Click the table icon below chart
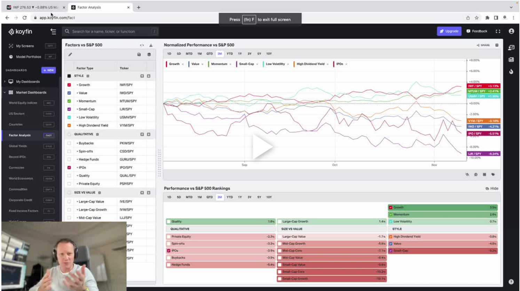 484,174
